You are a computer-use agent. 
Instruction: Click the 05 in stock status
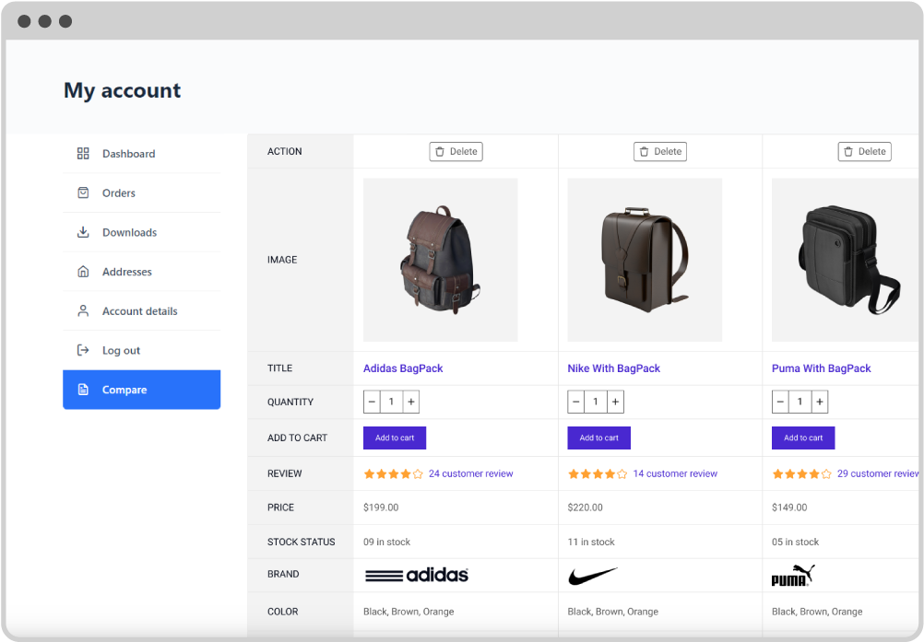[x=796, y=542]
